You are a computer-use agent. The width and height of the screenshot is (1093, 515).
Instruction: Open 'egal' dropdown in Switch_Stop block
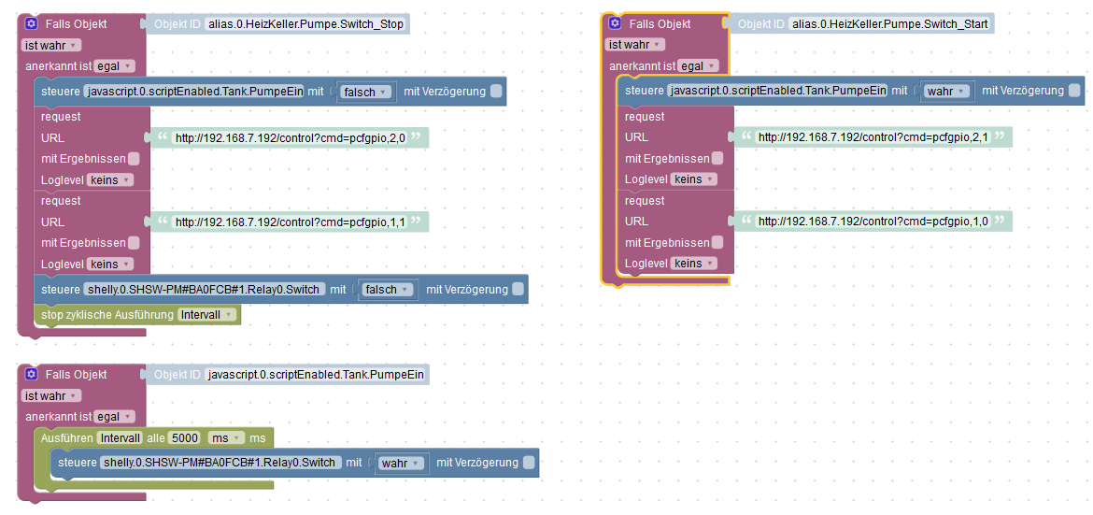pyautogui.click(x=114, y=66)
